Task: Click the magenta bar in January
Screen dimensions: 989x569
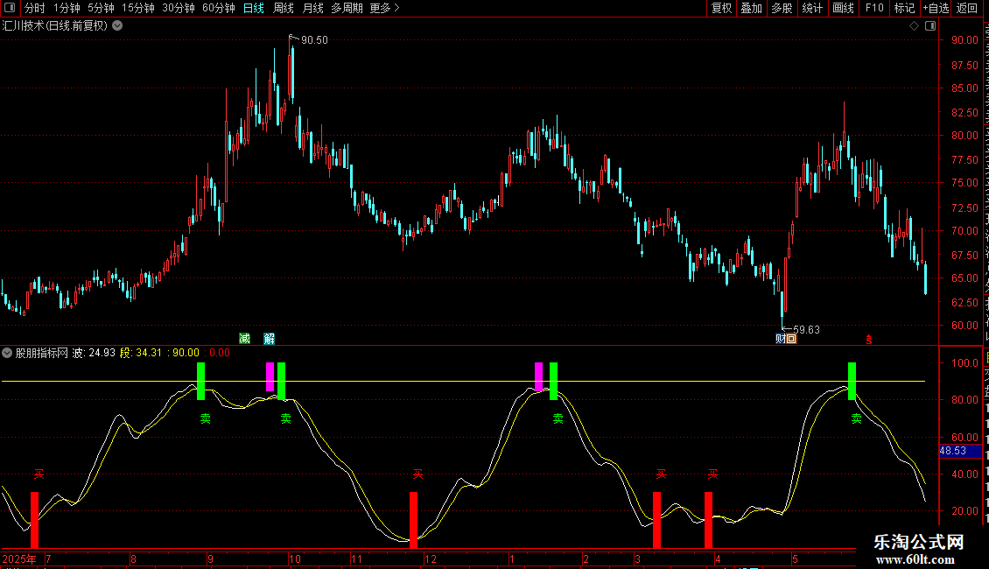Action: tap(538, 377)
